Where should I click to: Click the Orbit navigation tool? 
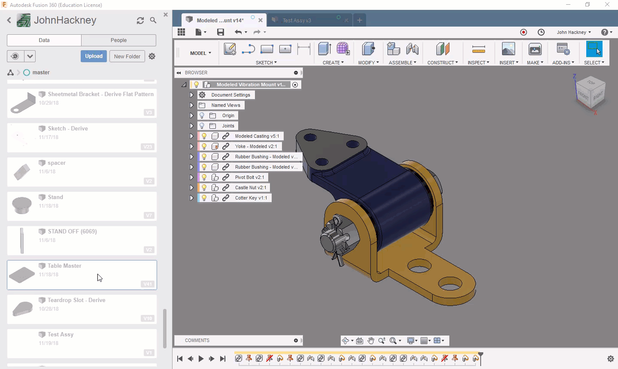click(345, 341)
